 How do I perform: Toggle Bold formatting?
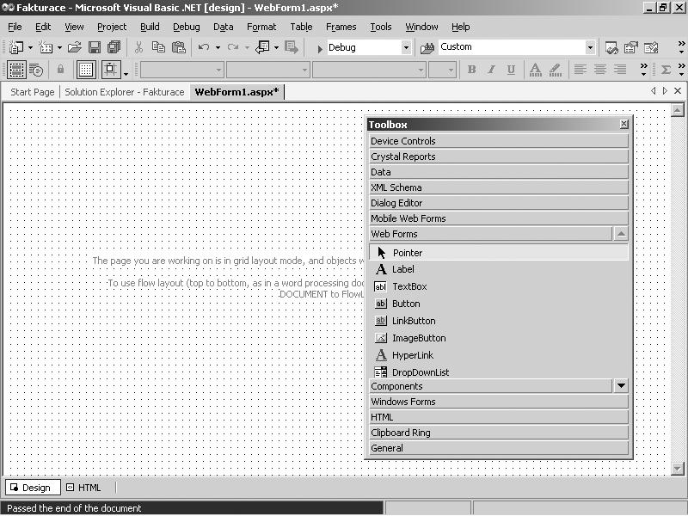coord(471,70)
